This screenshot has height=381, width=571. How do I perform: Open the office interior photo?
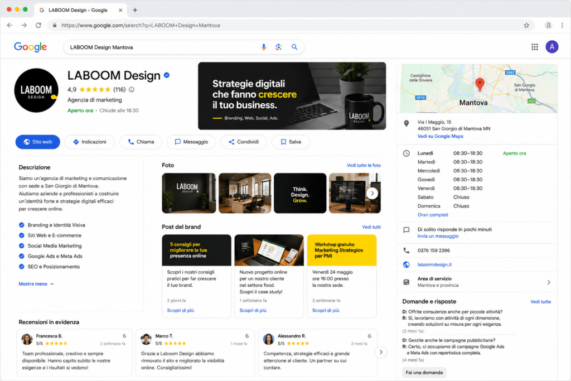click(x=245, y=193)
